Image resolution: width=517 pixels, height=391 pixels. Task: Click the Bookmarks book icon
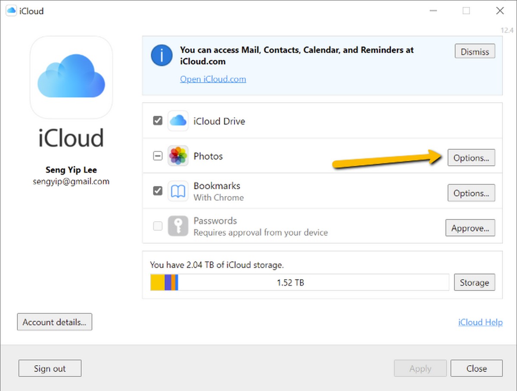click(178, 191)
